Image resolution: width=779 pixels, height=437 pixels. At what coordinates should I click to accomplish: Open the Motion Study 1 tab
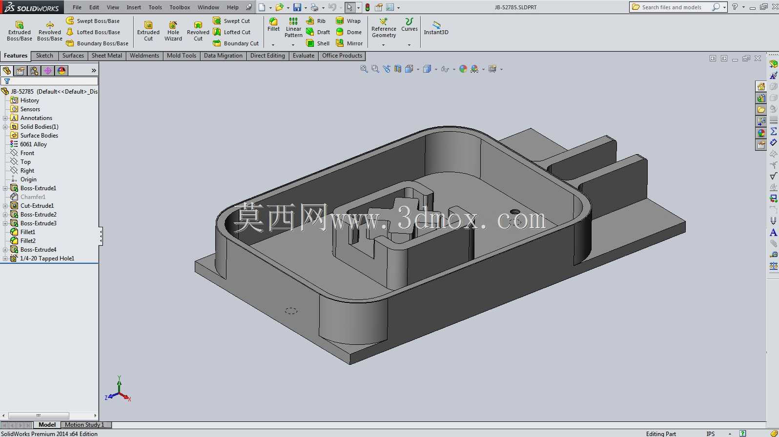[x=85, y=425]
